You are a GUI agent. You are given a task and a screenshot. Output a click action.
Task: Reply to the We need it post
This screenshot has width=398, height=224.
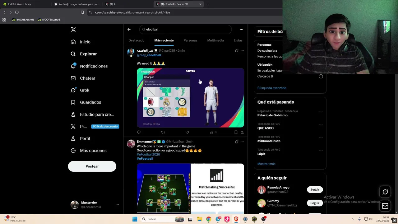139,132
